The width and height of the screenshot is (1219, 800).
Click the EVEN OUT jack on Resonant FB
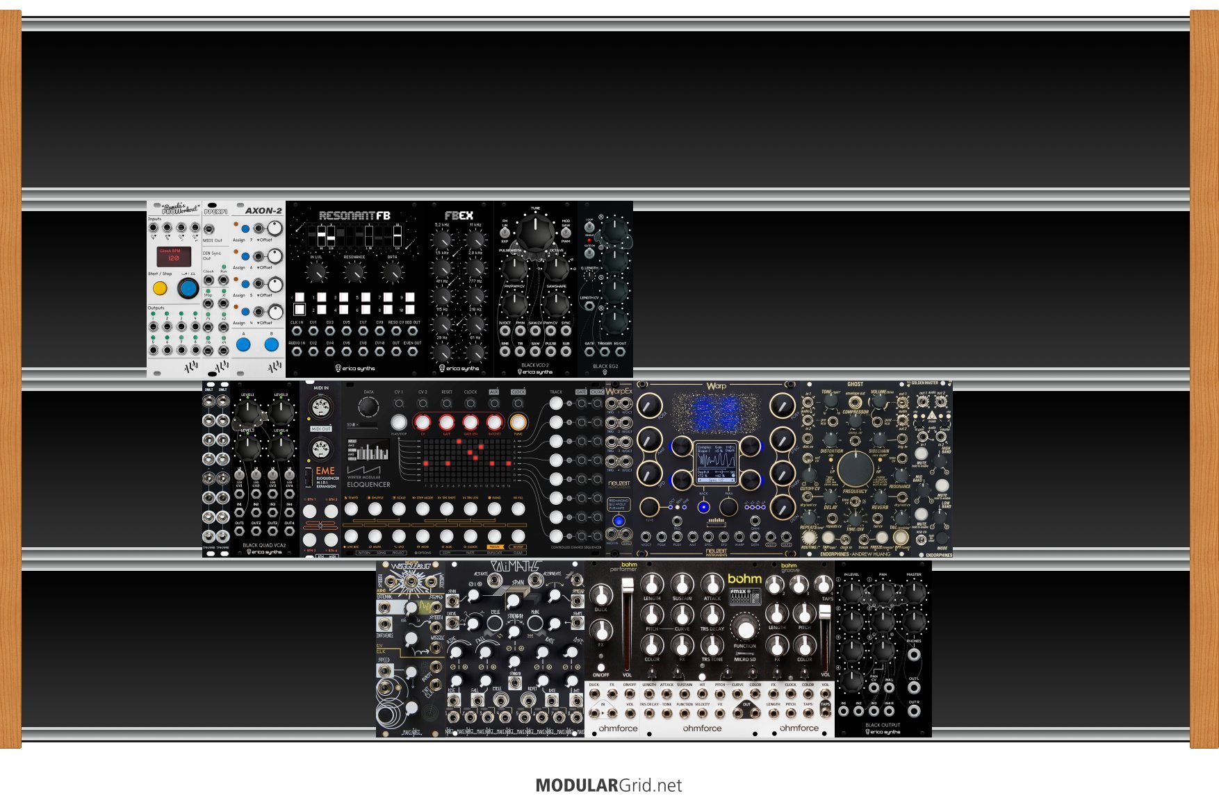(x=413, y=351)
